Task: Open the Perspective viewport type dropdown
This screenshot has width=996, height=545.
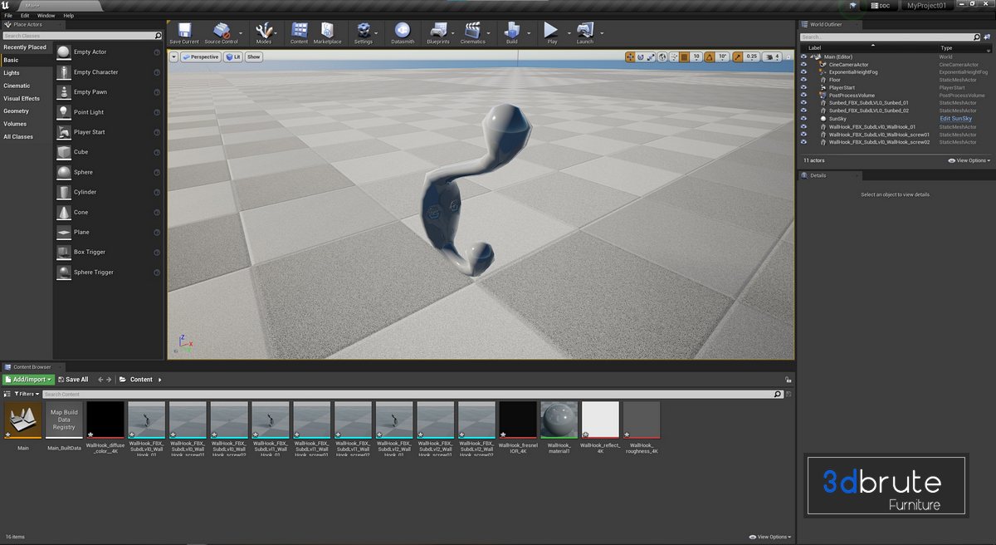Action: click(200, 57)
